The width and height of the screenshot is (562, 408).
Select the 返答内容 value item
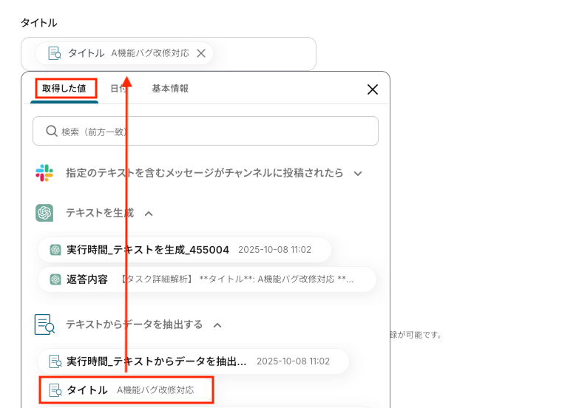point(207,279)
